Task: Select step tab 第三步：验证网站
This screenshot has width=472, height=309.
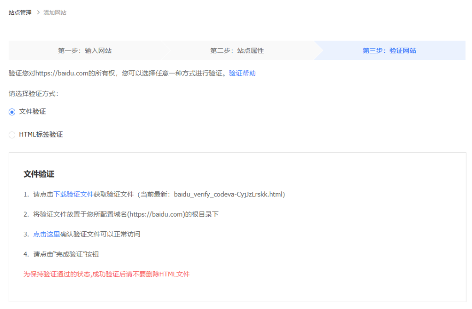Action: [x=389, y=51]
